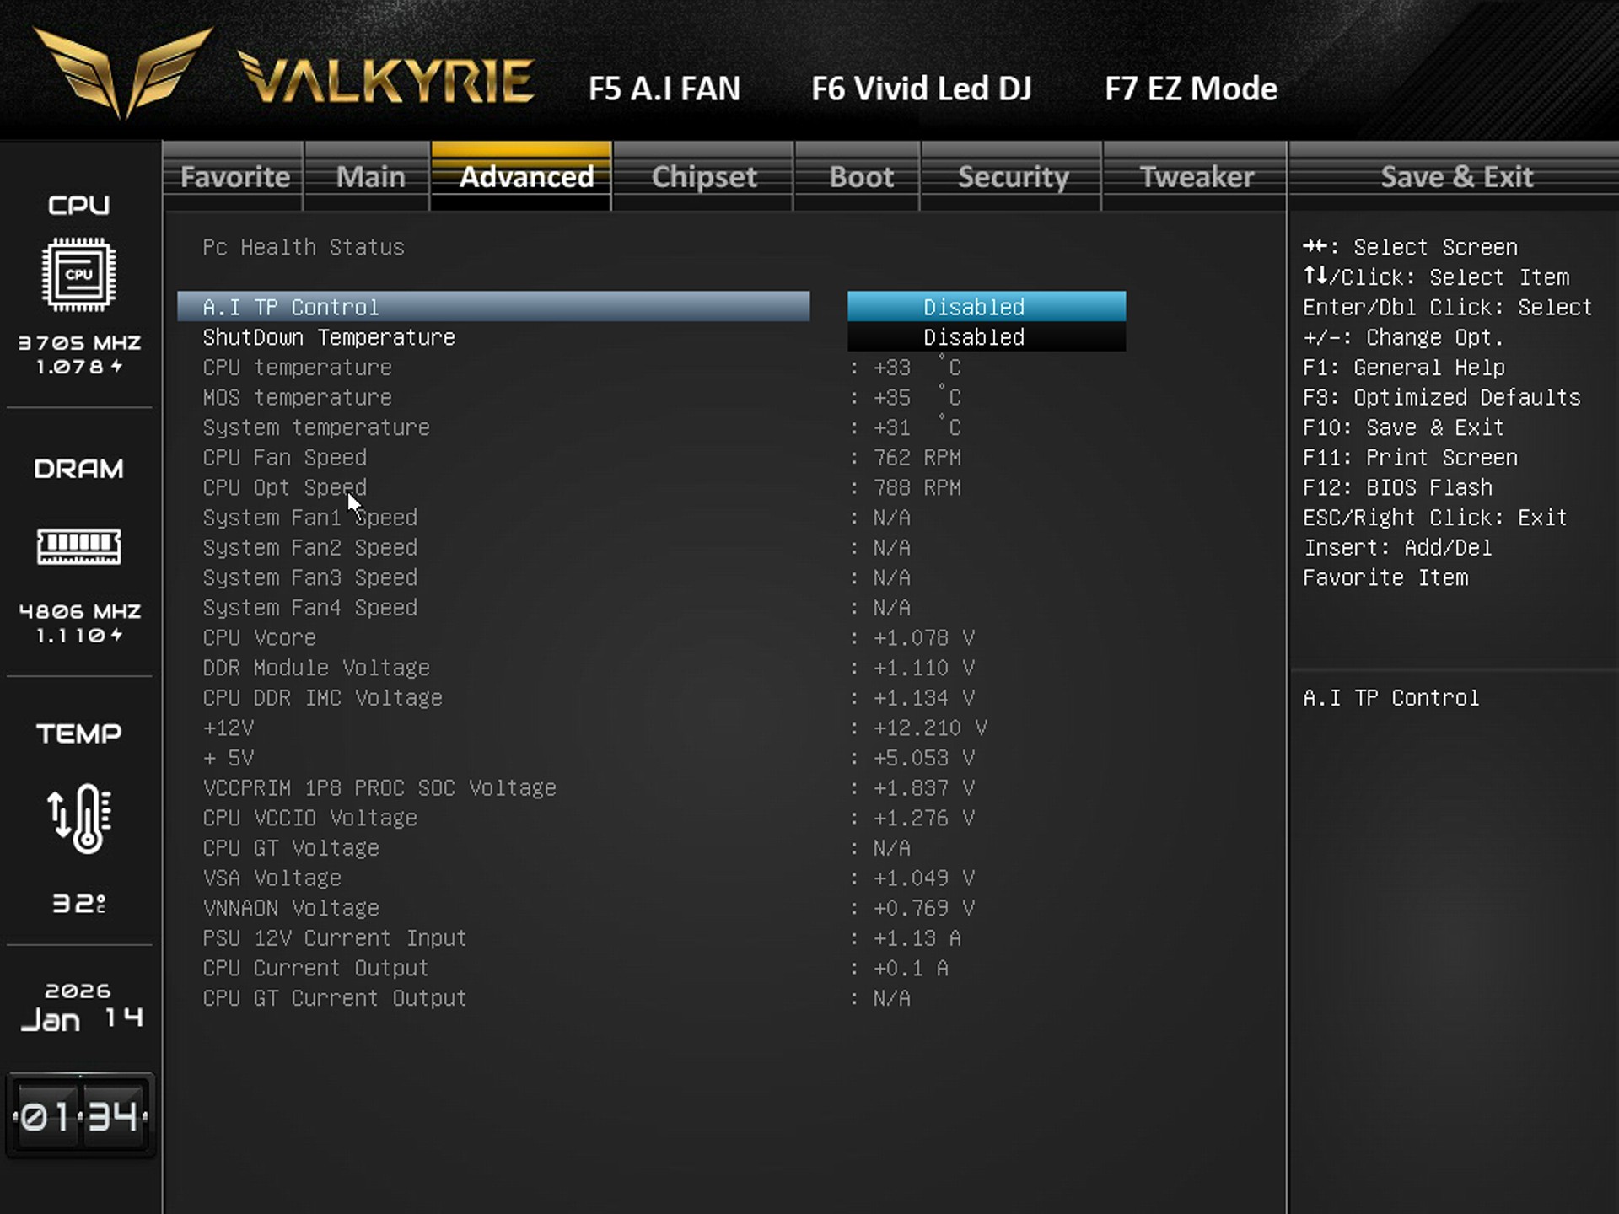Switch to the Tweaker tab
The height and width of the screenshot is (1214, 1619).
(1195, 177)
